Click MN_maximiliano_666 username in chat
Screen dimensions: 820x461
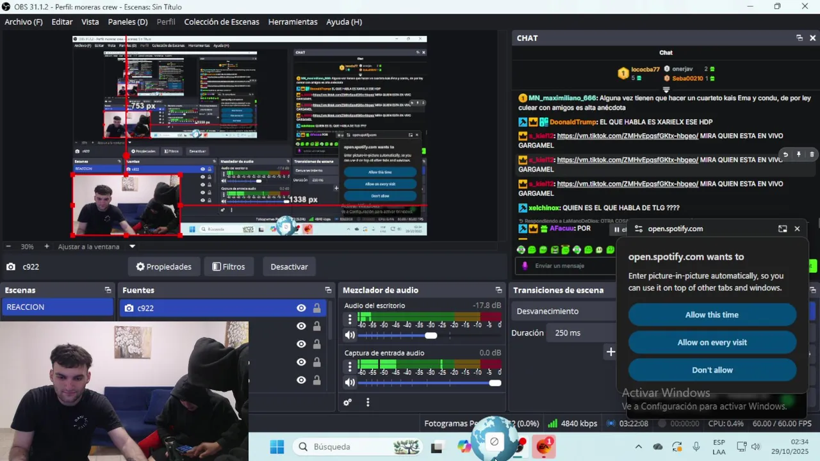pos(562,98)
